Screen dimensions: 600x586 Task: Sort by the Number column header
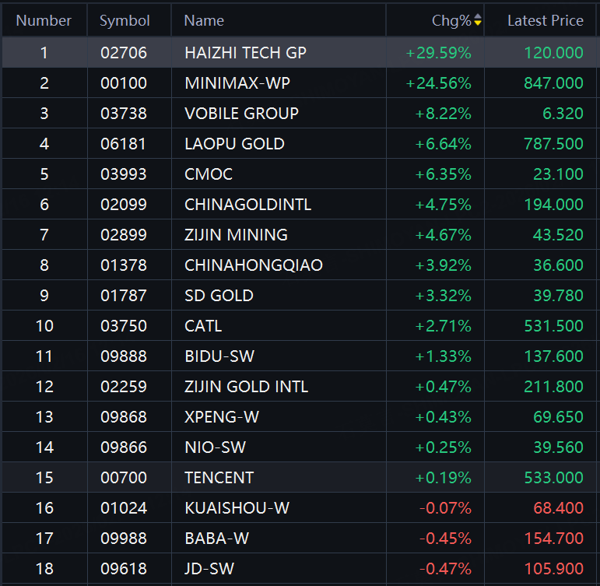44,21
